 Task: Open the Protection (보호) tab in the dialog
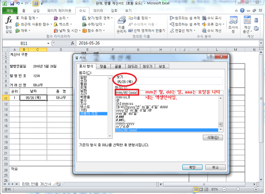pyautogui.click(x=162, y=66)
